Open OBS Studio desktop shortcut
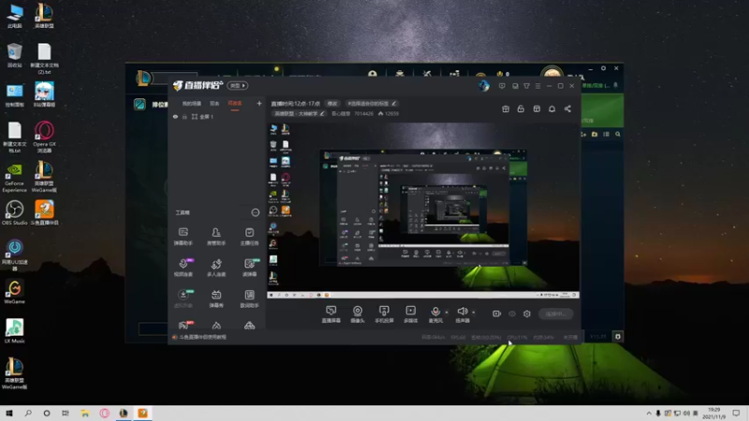Image resolution: width=749 pixels, height=421 pixels. [x=14, y=212]
